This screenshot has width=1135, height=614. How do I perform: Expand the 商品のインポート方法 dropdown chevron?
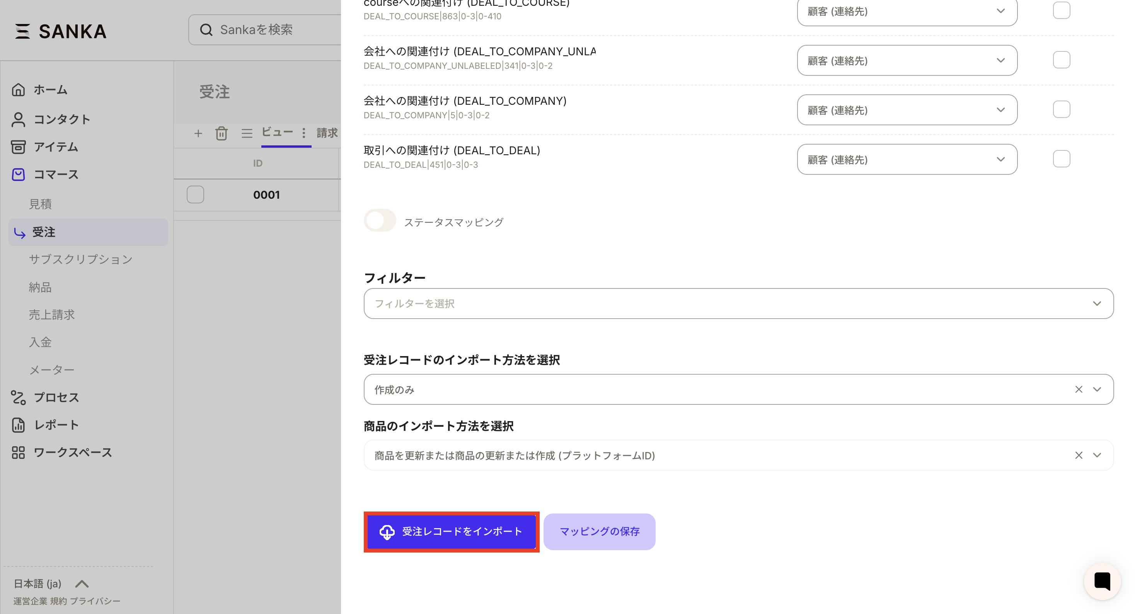1097,455
